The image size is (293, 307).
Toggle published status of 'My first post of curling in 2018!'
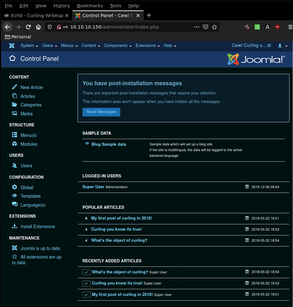[86, 295]
